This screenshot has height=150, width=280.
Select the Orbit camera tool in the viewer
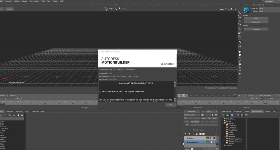click(x=106, y=9)
